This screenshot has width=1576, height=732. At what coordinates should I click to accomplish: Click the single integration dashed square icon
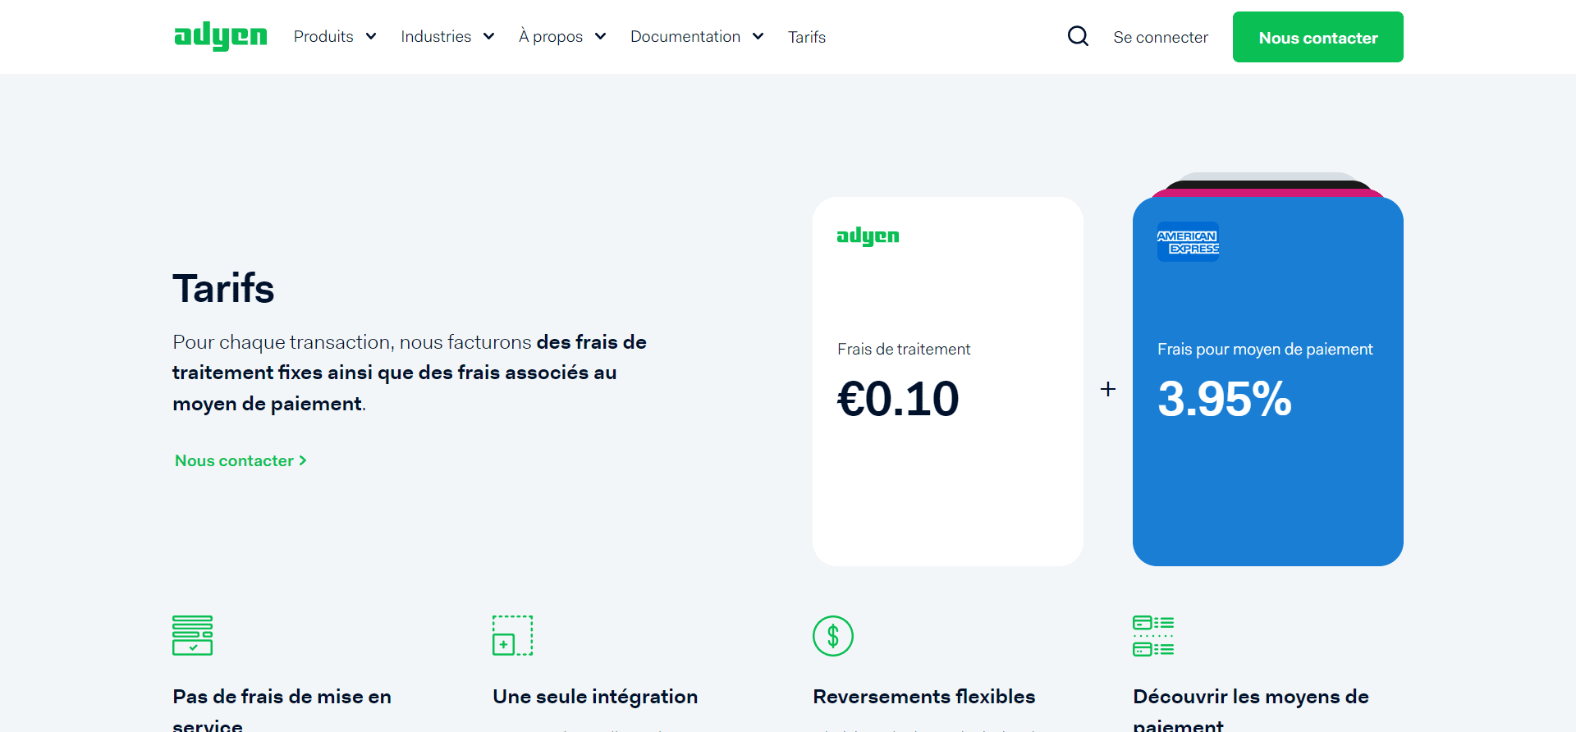pyautogui.click(x=512, y=635)
